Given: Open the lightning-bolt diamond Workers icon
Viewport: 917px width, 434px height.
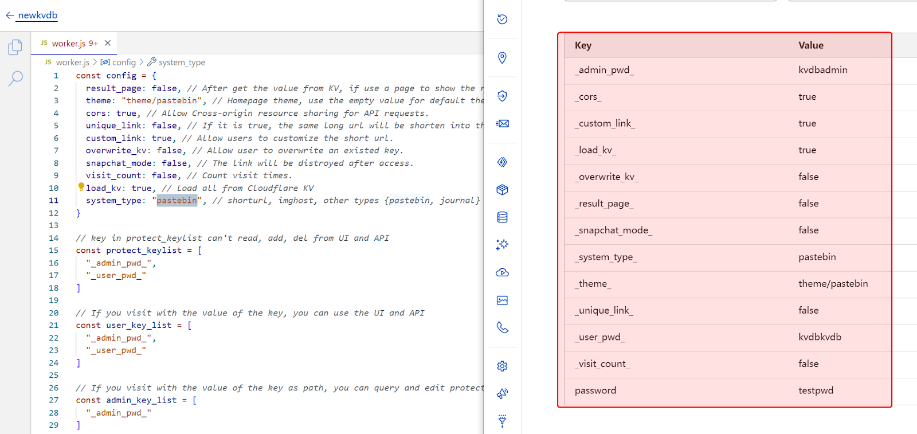Looking at the screenshot, I should tap(502, 162).
